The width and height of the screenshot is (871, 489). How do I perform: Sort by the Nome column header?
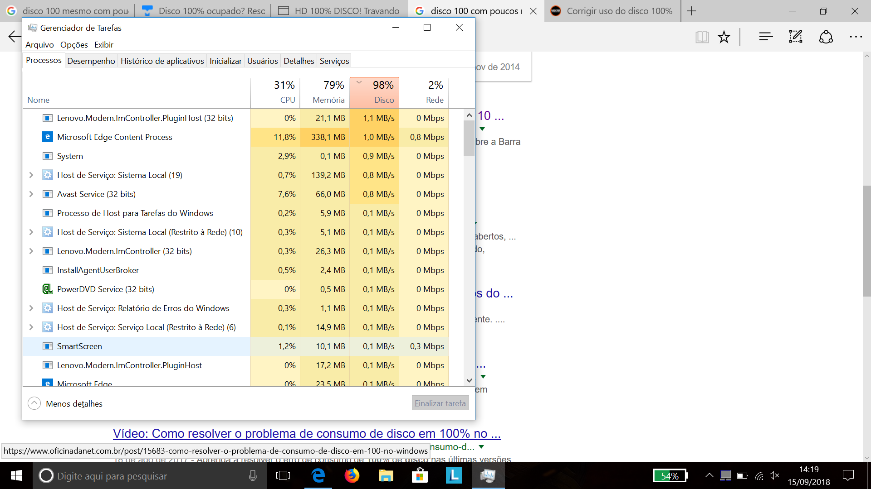(137, 92)
